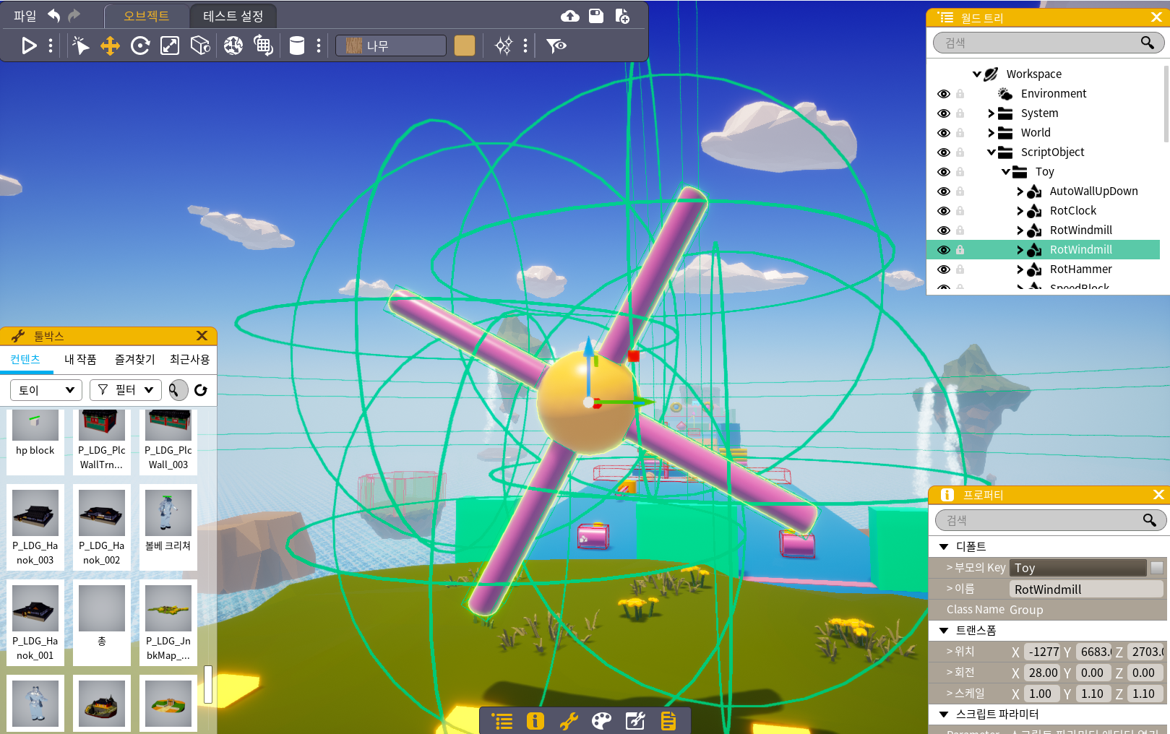
Task: Toggle the checkbox beside parent Key field
Action: [x=1157, y=568]
